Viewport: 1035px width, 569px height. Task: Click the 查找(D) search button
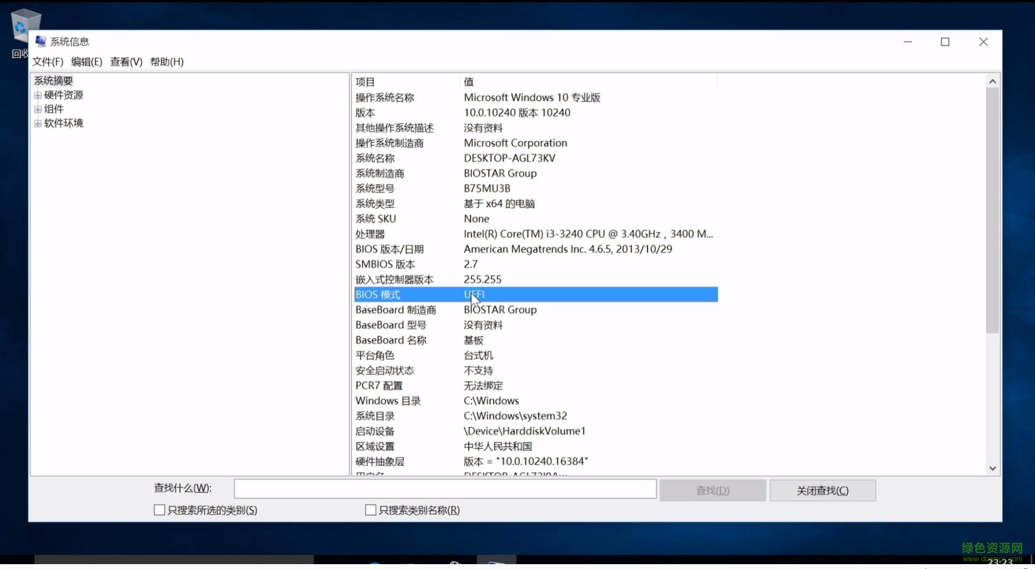(x=712, y=490)
